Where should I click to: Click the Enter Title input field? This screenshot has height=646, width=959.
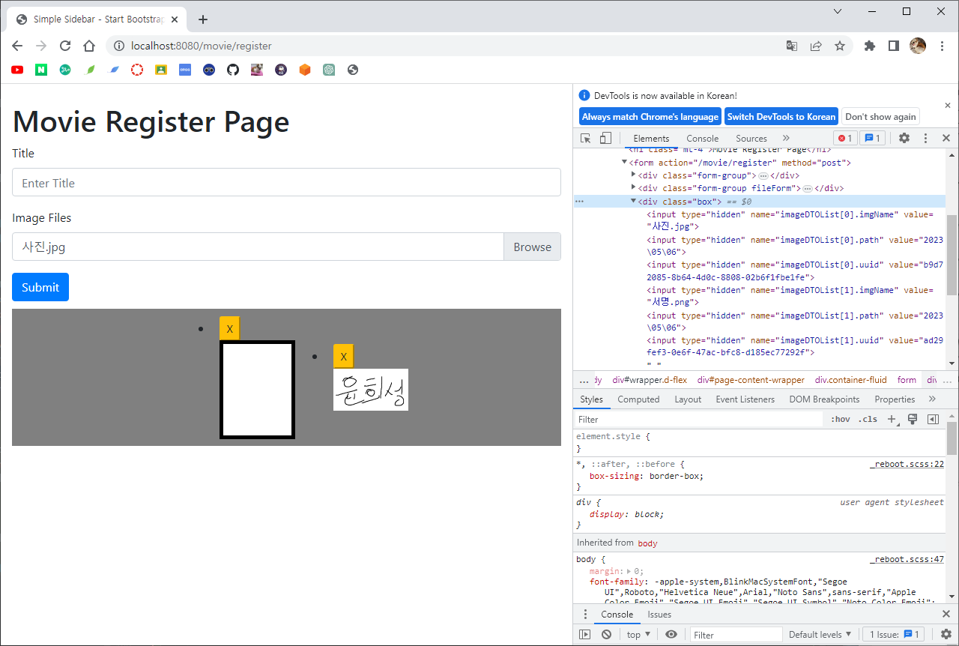coord(286,183)
